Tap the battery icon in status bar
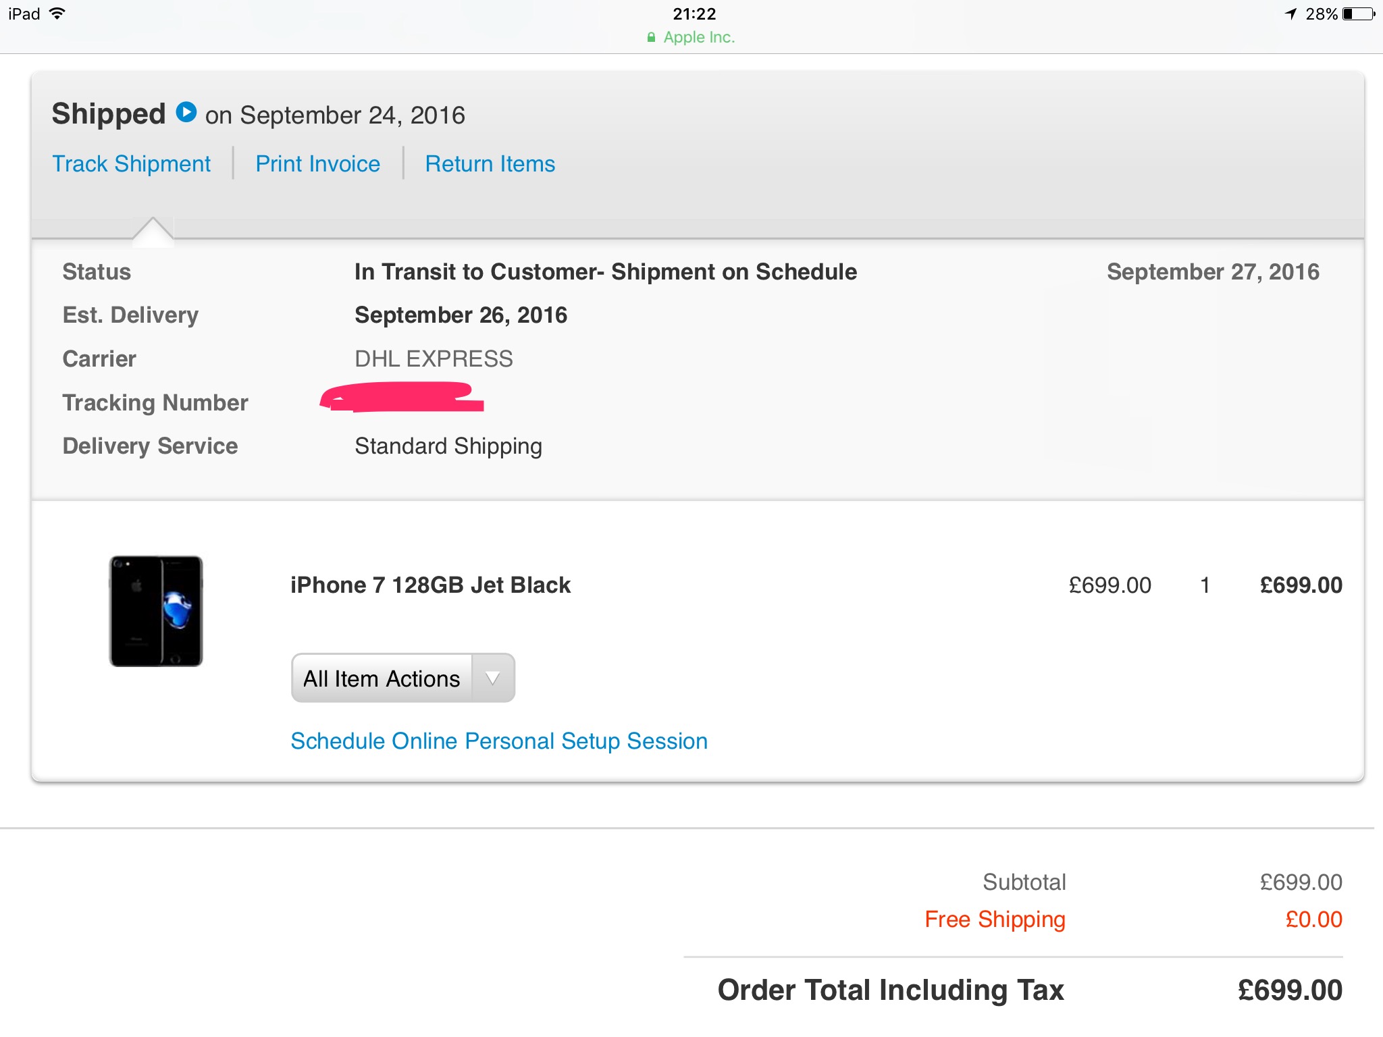 tap(1359, 14)
